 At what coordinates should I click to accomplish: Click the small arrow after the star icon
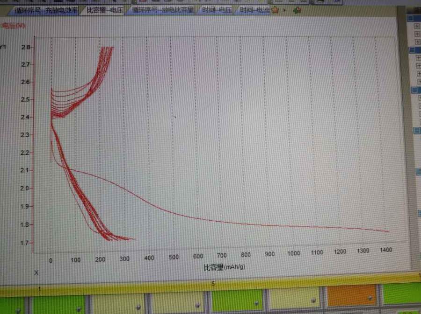coord(284,10)
